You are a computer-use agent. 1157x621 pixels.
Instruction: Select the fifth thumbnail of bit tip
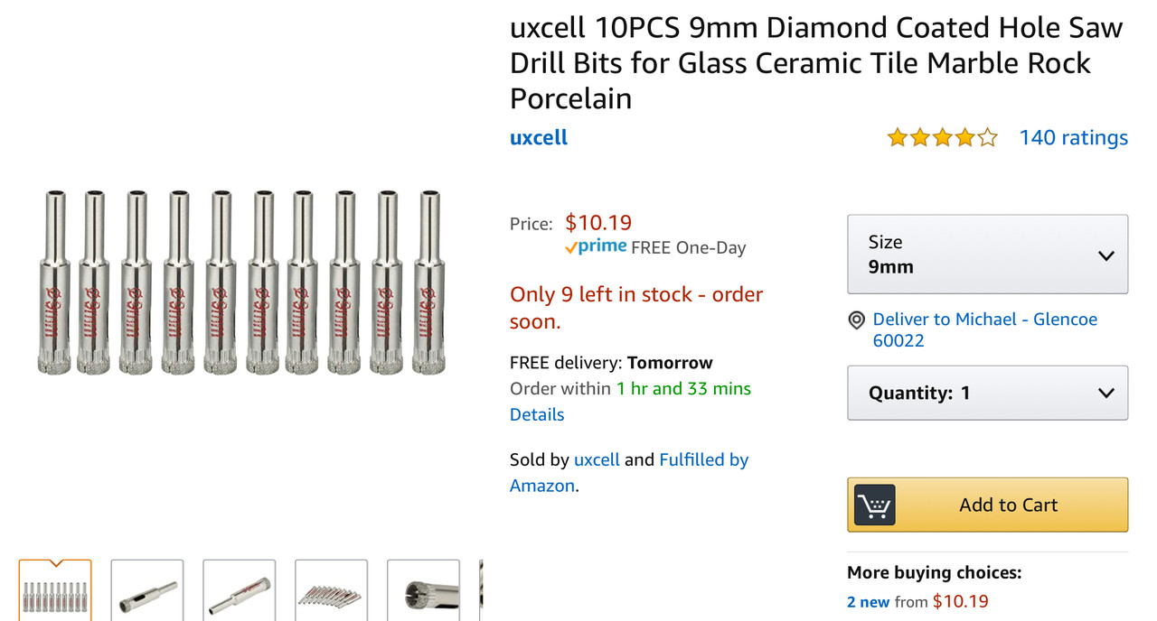(x=423, y=591)
